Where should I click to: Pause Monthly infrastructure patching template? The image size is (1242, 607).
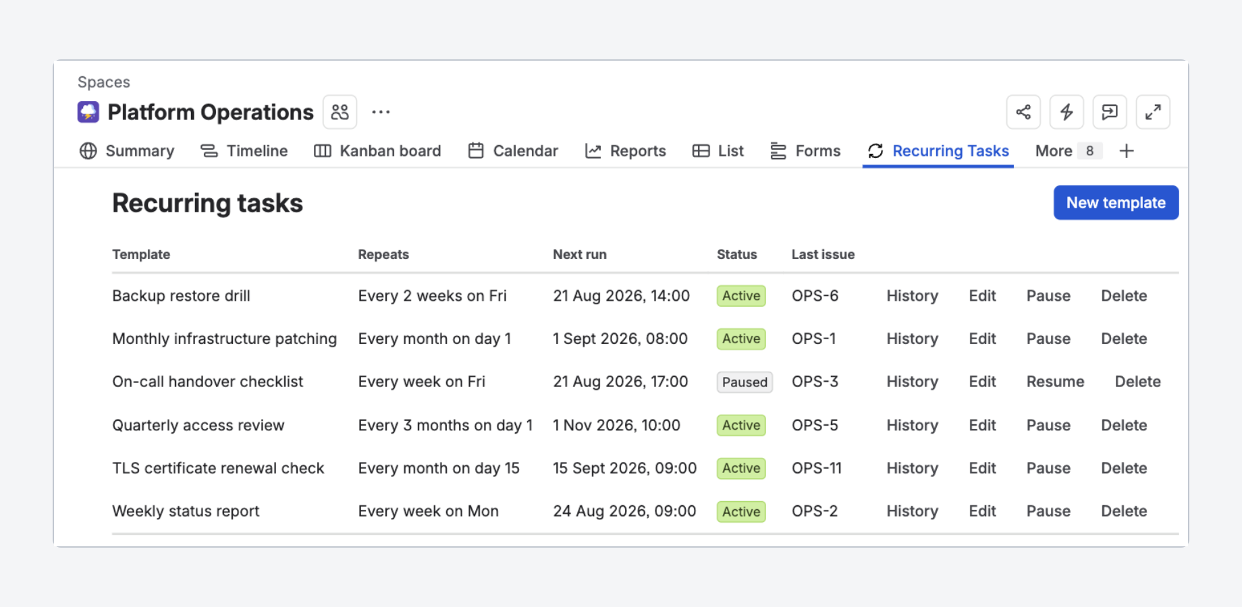(1049, 339)
